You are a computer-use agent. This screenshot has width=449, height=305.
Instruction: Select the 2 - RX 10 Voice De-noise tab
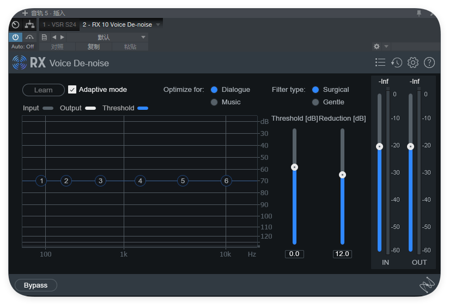click(117, 24)
